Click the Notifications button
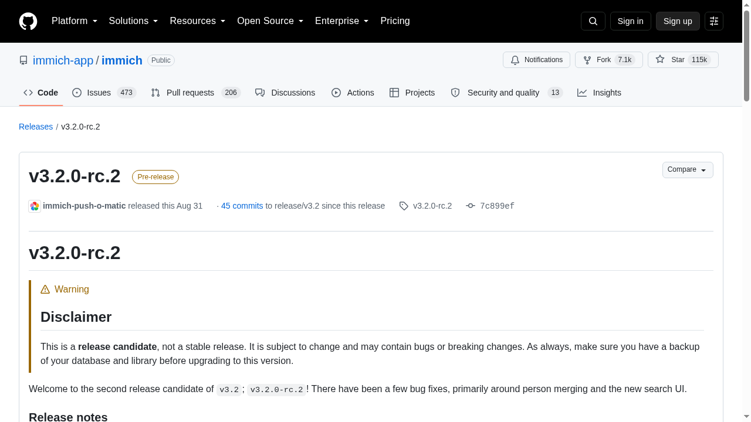This screenshot has height=422, width=751. pyautogui.click(x=536, y=60)
